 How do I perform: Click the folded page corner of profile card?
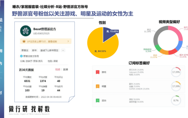72,99
